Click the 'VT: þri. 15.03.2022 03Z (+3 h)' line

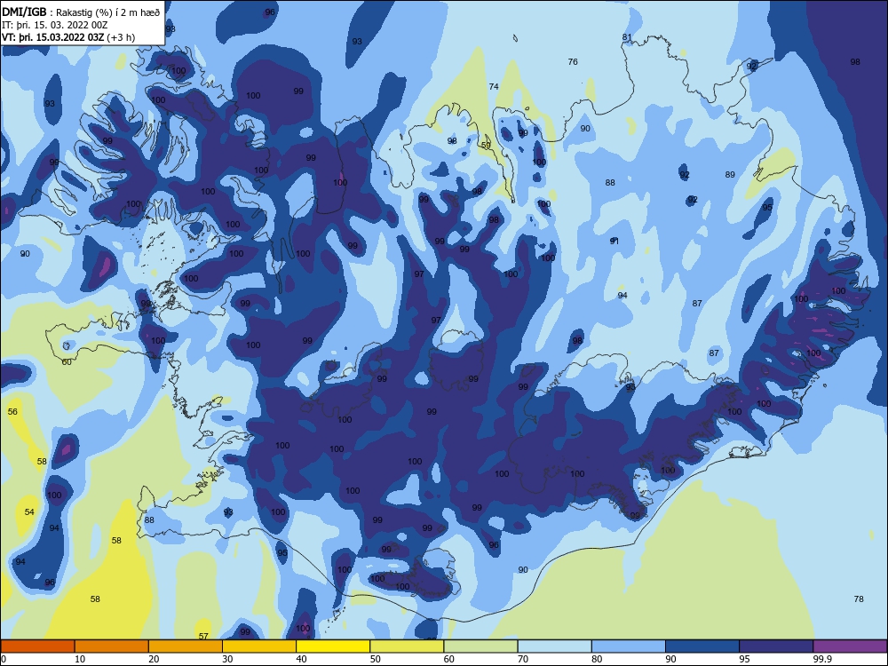click(68, 37)
